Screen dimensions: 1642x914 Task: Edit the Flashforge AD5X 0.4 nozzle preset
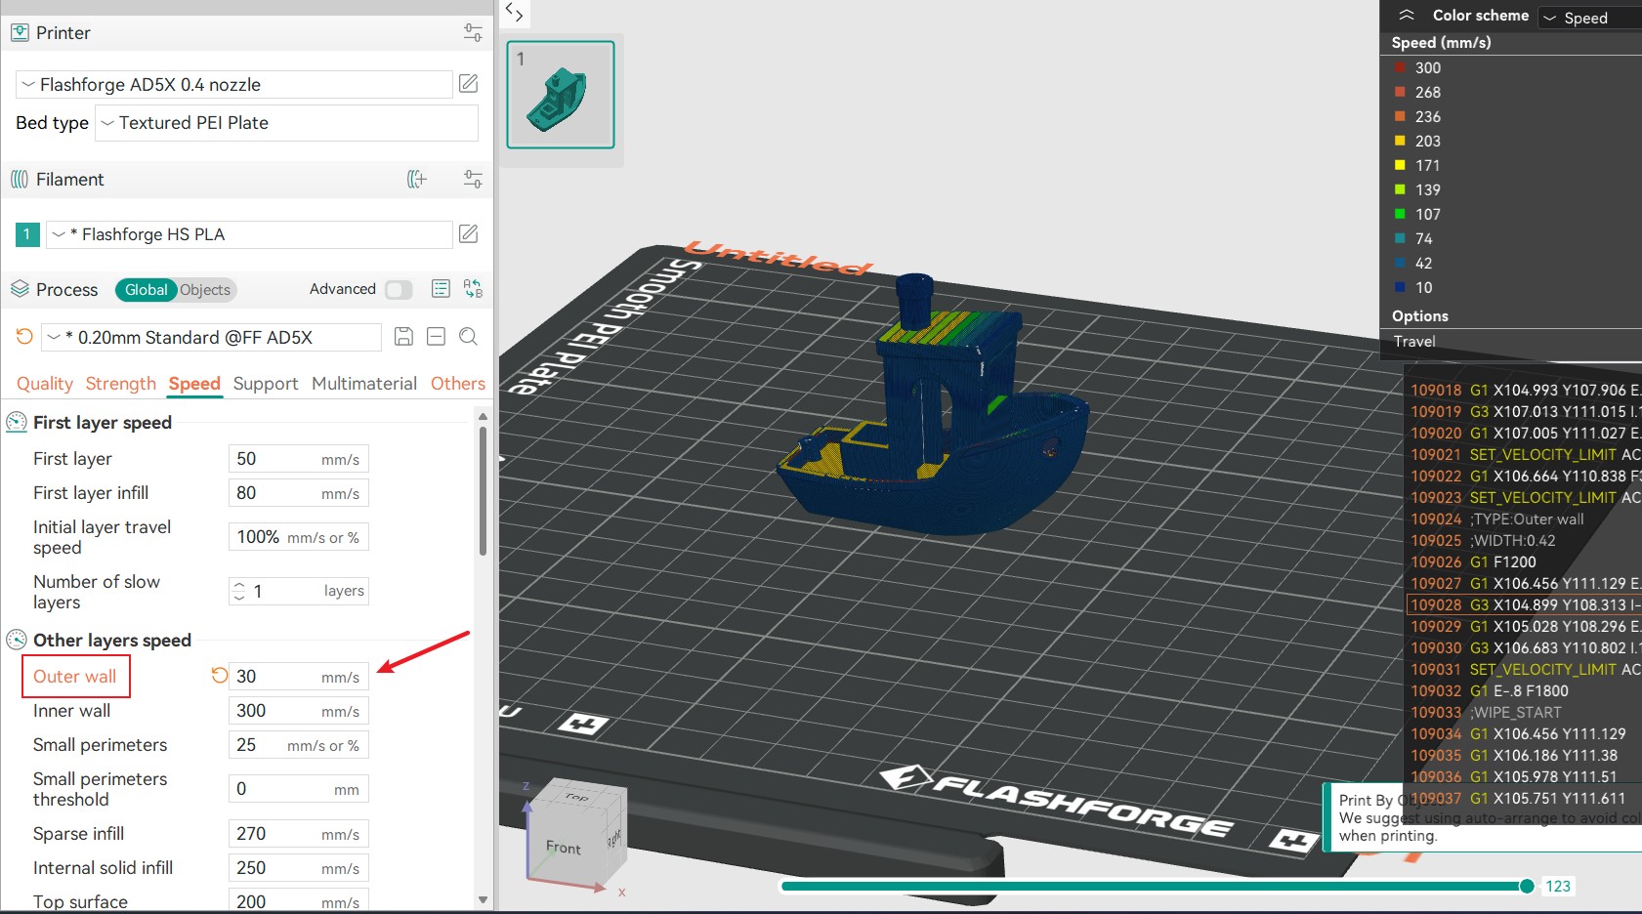click(469, 84)
